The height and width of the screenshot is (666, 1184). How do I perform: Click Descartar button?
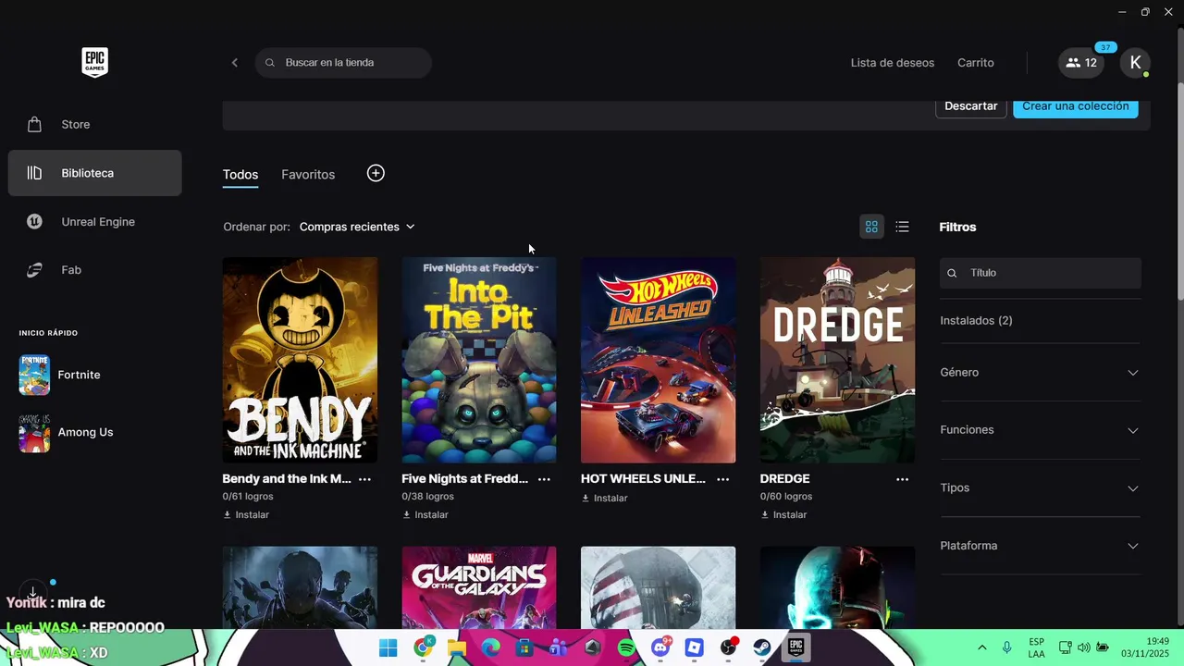click(971, 106)
